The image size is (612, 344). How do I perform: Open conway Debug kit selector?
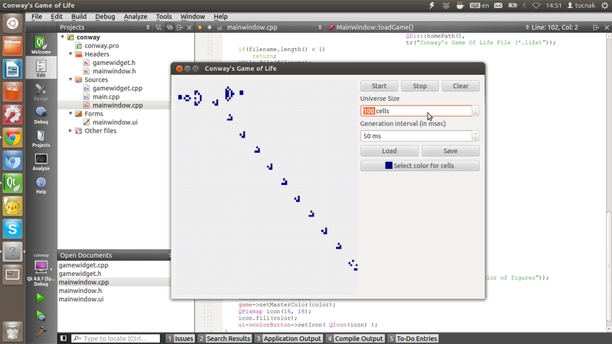(x=41, y=270)
